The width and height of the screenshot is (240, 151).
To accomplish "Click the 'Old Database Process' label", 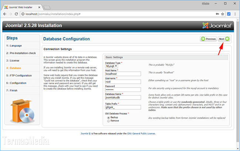I will (117, 114).
